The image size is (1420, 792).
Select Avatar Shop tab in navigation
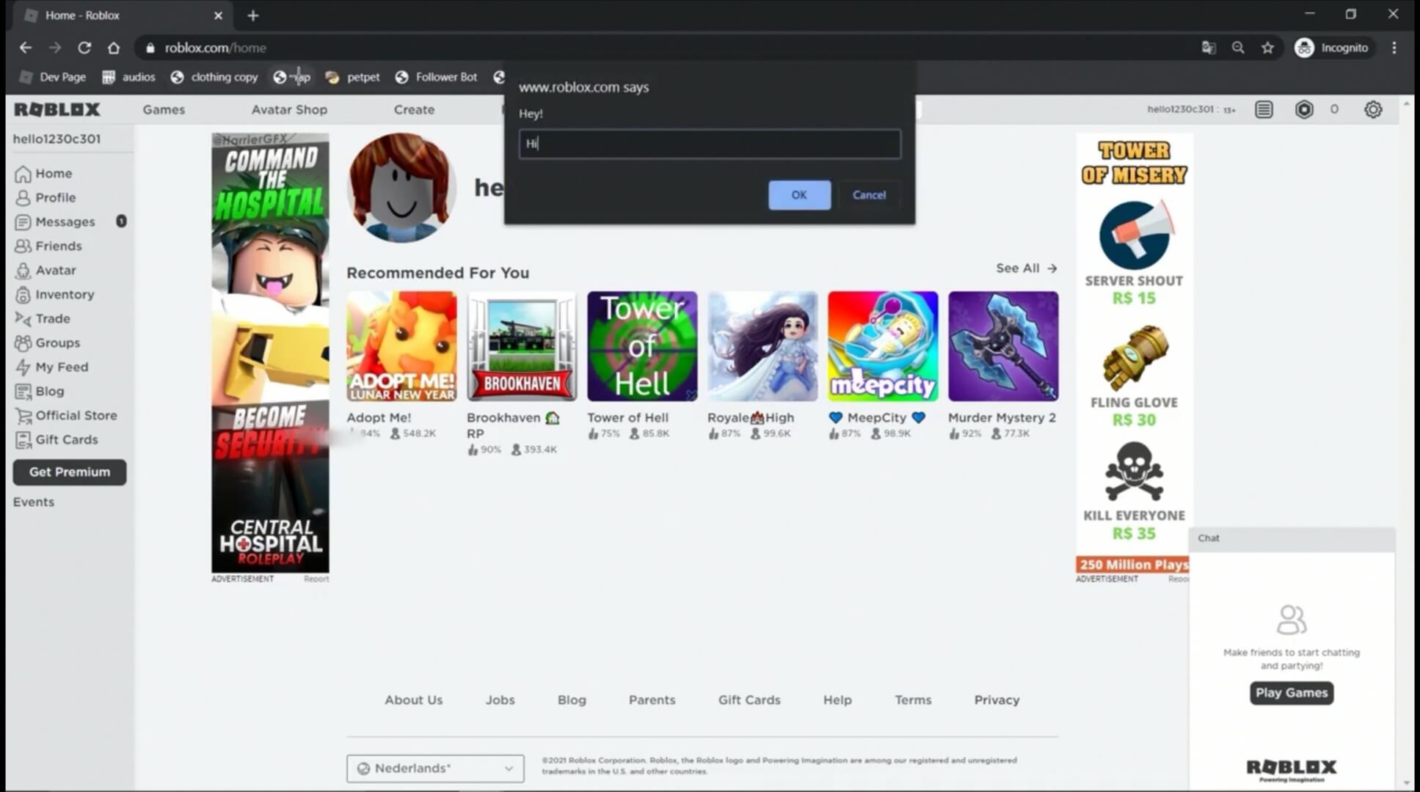coord(288,109)
